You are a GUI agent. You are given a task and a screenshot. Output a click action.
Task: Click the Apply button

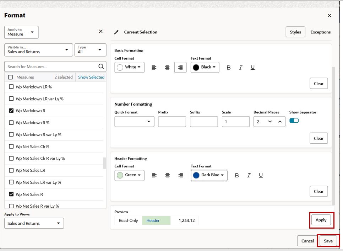321,220
